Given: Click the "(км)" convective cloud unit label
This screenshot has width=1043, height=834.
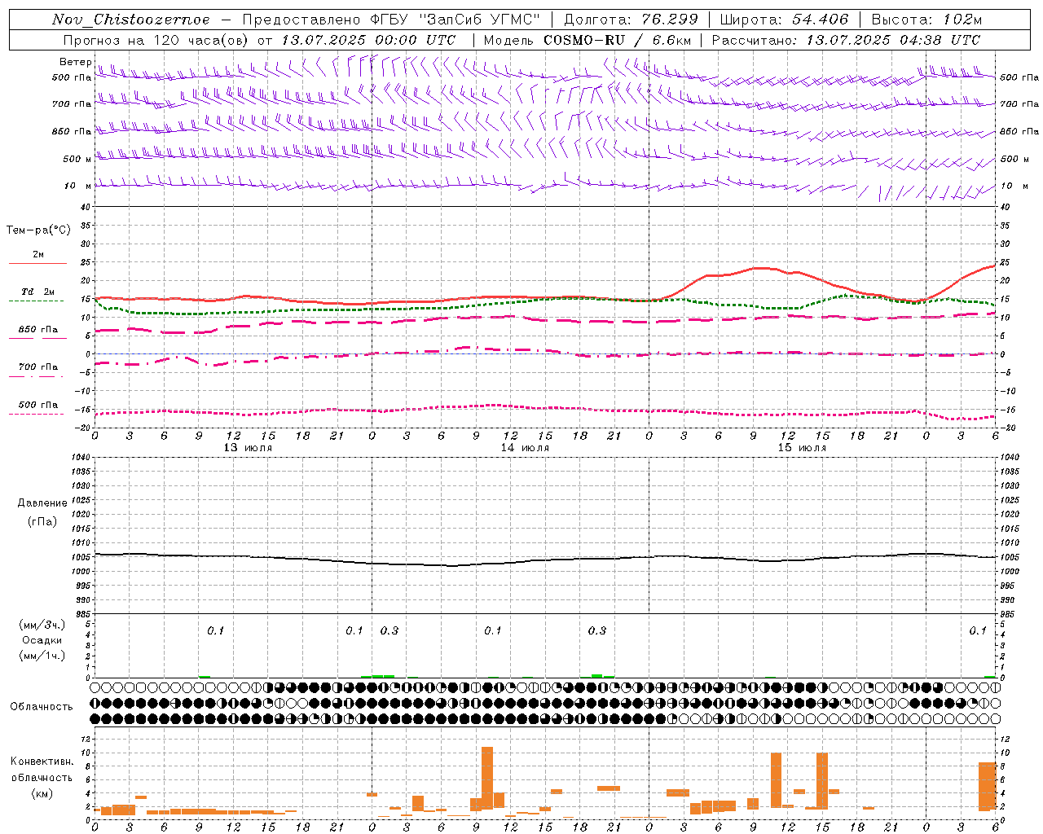Looking at the screenshot, I should coord(42,793).
